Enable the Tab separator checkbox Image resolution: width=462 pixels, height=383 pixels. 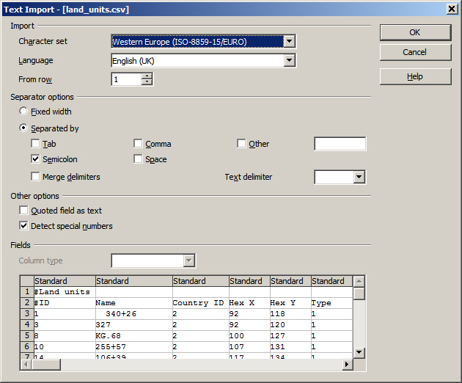tap(35, 144)
